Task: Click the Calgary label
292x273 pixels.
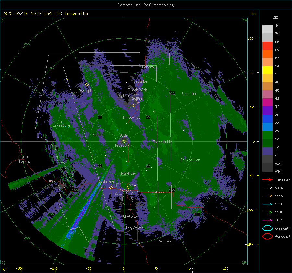Action: click(127, 191)
